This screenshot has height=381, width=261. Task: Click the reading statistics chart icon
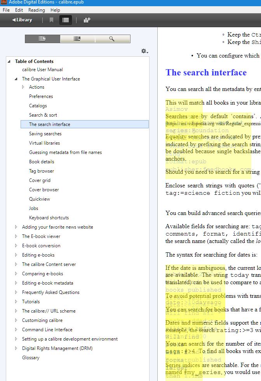pos(87,20)
